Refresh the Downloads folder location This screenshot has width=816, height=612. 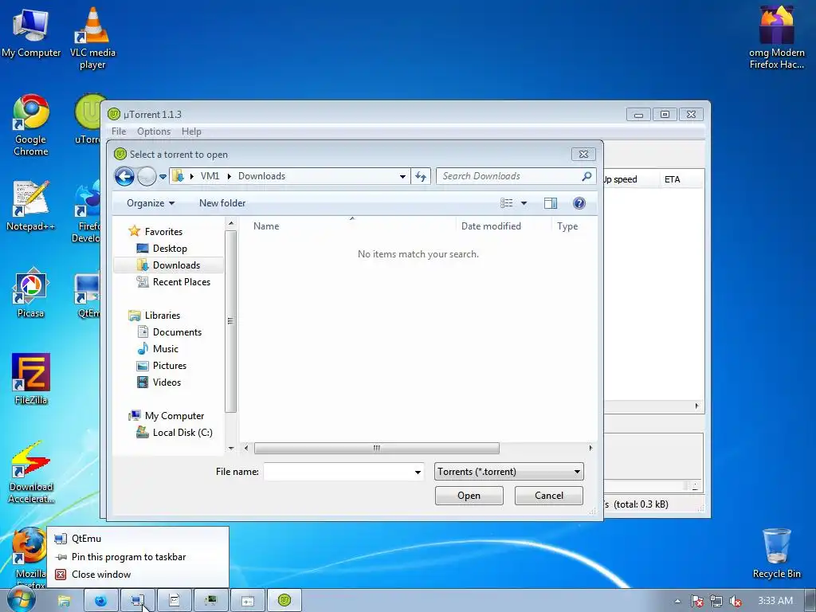pyautogui.click(x=421, y=176)
